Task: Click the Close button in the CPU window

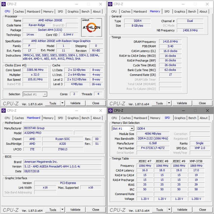Action: 96,103
